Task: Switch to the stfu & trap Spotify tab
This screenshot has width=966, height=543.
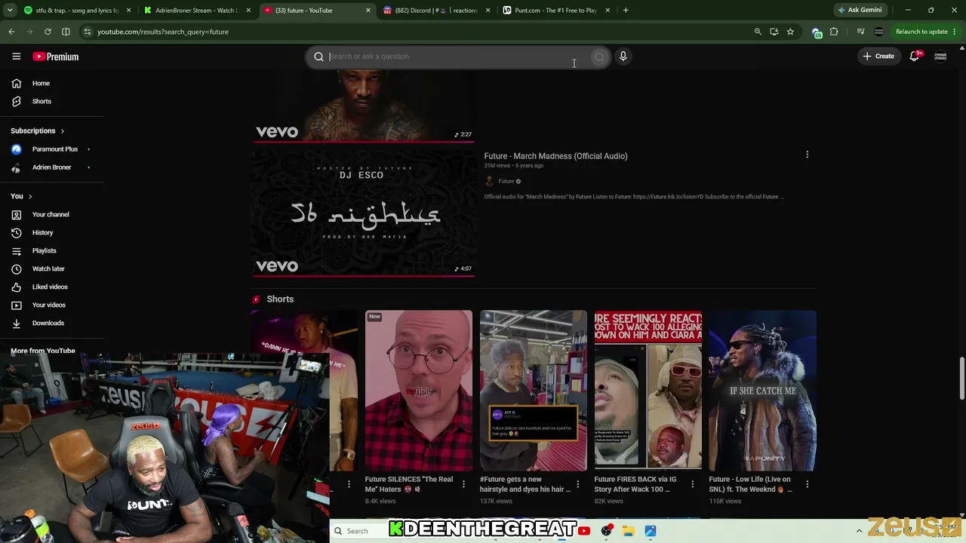Action: (x=72, y=11)
